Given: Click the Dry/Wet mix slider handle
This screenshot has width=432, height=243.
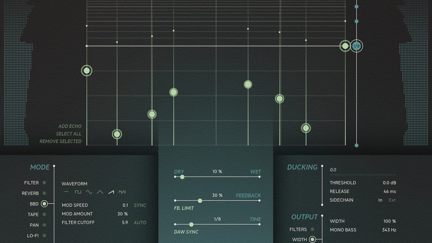Looking at the screenshot, I should [x=182, y=177].
